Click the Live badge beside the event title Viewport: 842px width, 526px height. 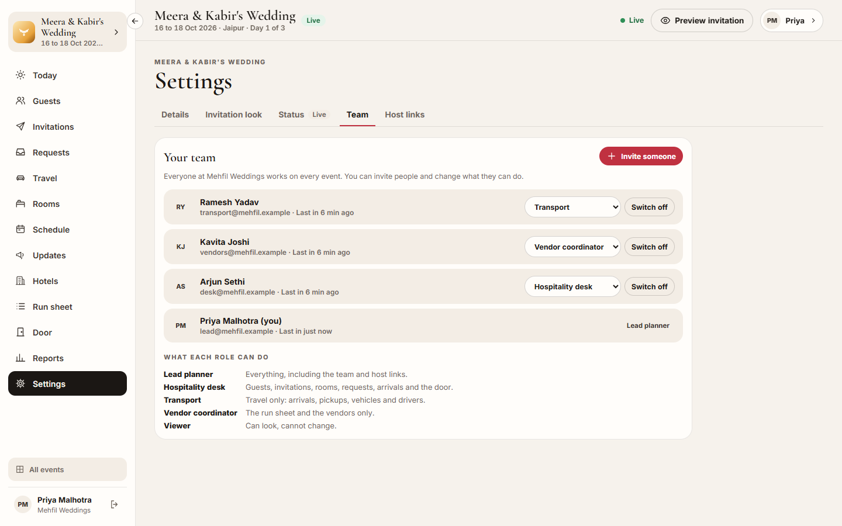point(313,20)
